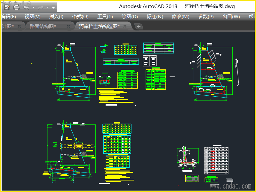256x192 pixels.
Task: Open the 格式(O) menu
Action: 80,17
